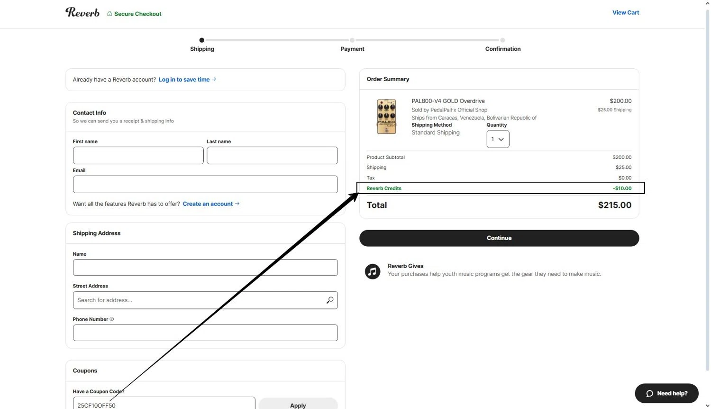The height and width of the screenshot is (409, 711).
Task: Click the Last name text box
Action: (x=272, y=156)
